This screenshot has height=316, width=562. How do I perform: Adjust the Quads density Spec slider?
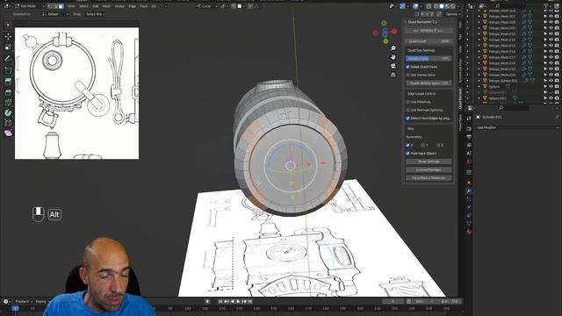click(x=429, y=83)
